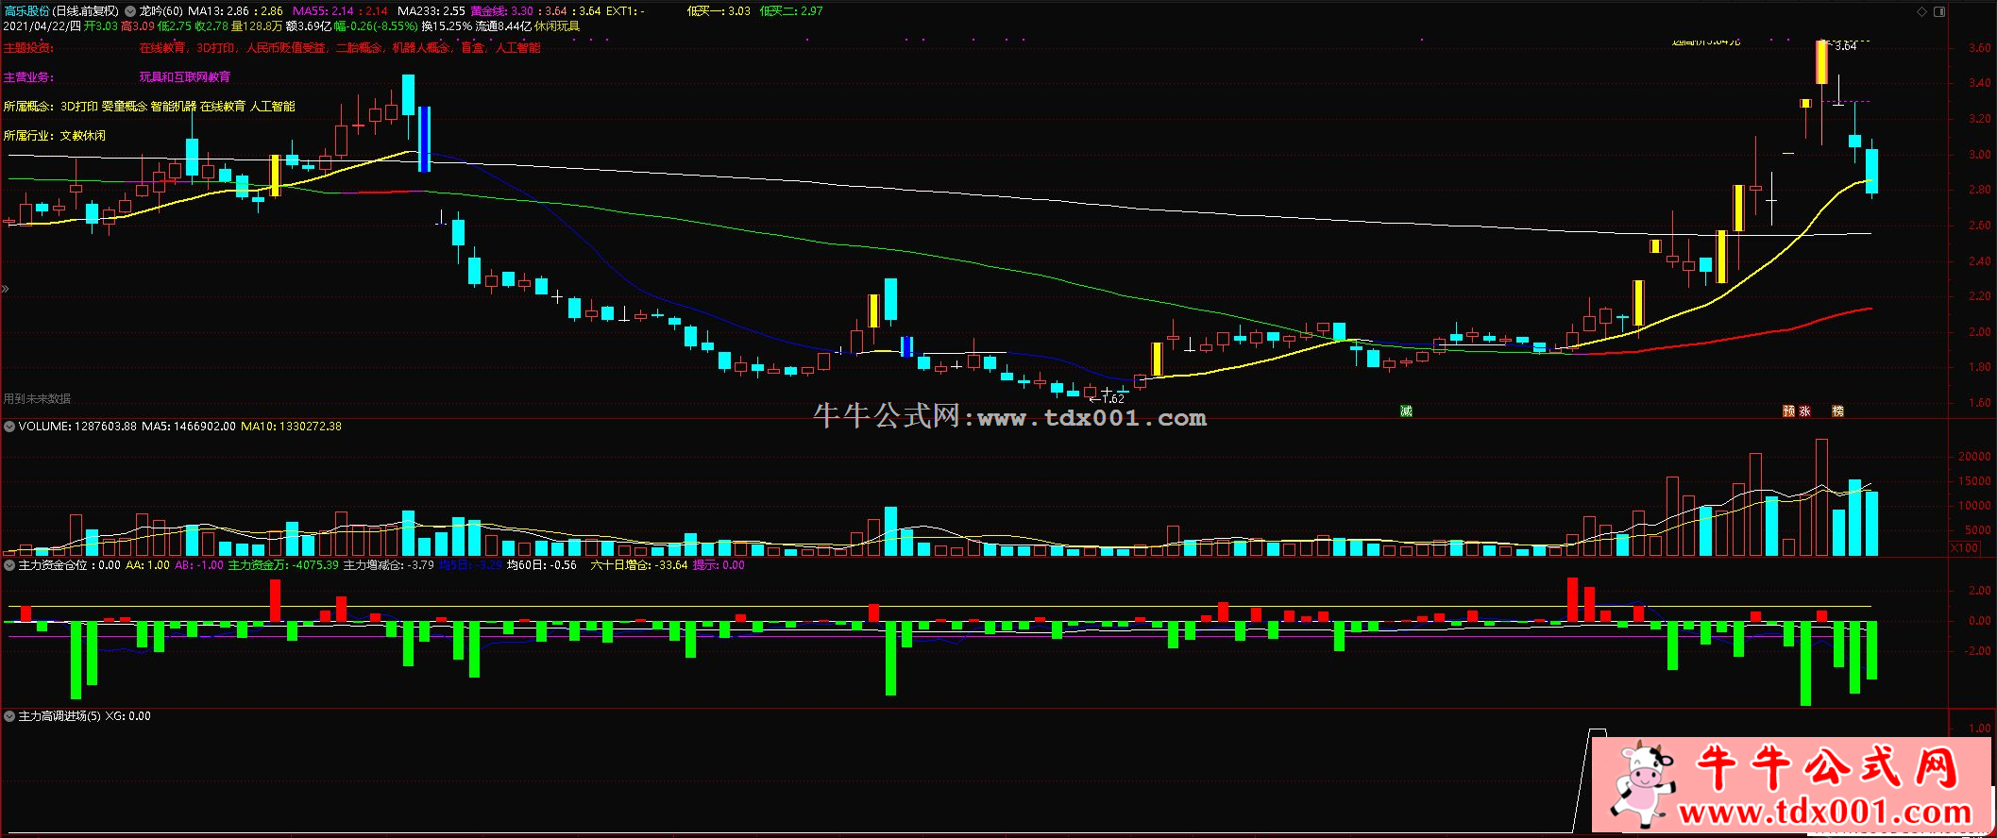The height and width of the screenshot is (838, 1997).
Task: Click the XG: 0.00 value
Action: [x=127, y=716]
